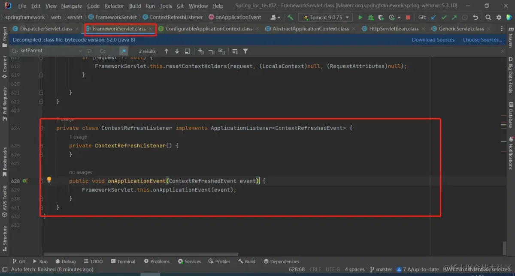
Task: Open the Database side panel
Action: [x=511, y=114]
